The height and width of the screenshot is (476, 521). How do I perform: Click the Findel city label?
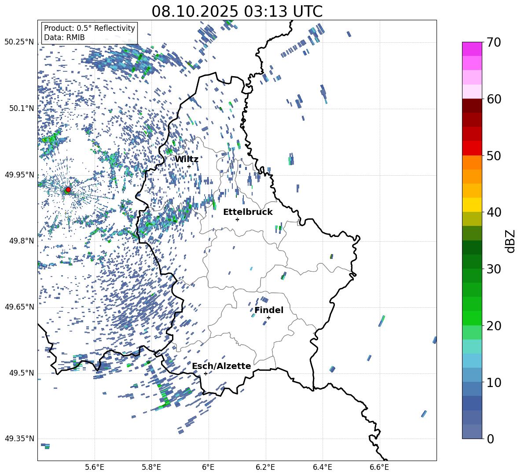[269, 310]
